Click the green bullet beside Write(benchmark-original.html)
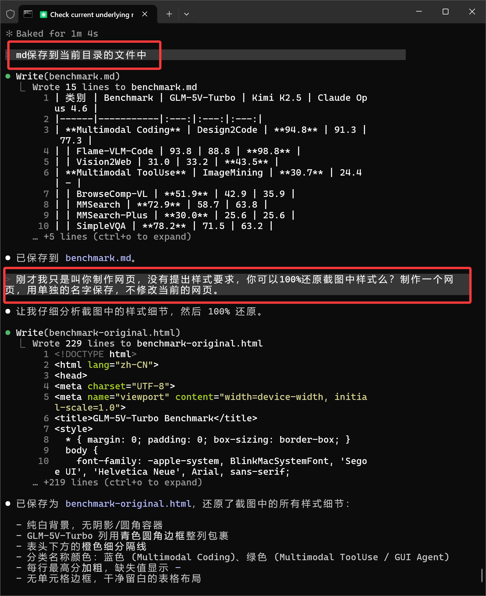Viewport: 486px width, 596px height. pyautogui.click(x=8, y=333)
